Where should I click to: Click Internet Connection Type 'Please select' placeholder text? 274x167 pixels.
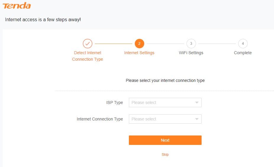pos(144,119)
